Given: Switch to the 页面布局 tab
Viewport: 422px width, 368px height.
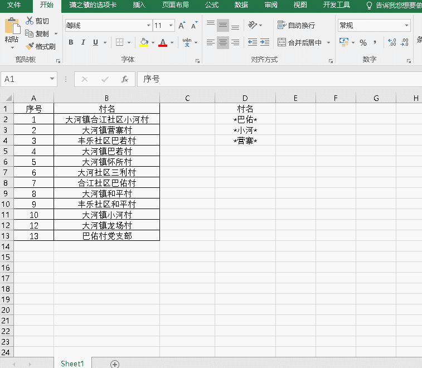Looking at the screenshot, I should coord(176,5).
